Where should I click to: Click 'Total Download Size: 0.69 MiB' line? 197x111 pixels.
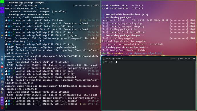(122, 5)
